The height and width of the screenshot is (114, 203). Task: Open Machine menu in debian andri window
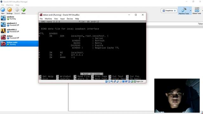click(x=48, y=19)
